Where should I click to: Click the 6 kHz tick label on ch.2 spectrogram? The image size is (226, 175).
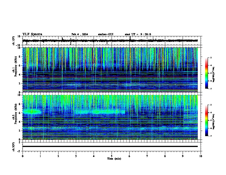coord(20,113)
